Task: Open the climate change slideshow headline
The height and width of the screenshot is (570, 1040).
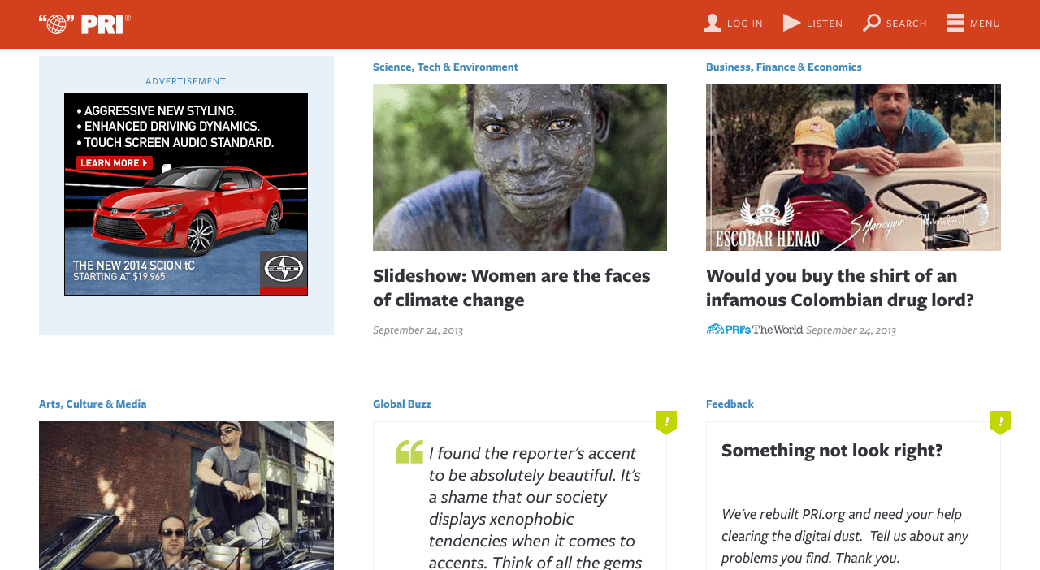Action: click(x=511, y=287)
